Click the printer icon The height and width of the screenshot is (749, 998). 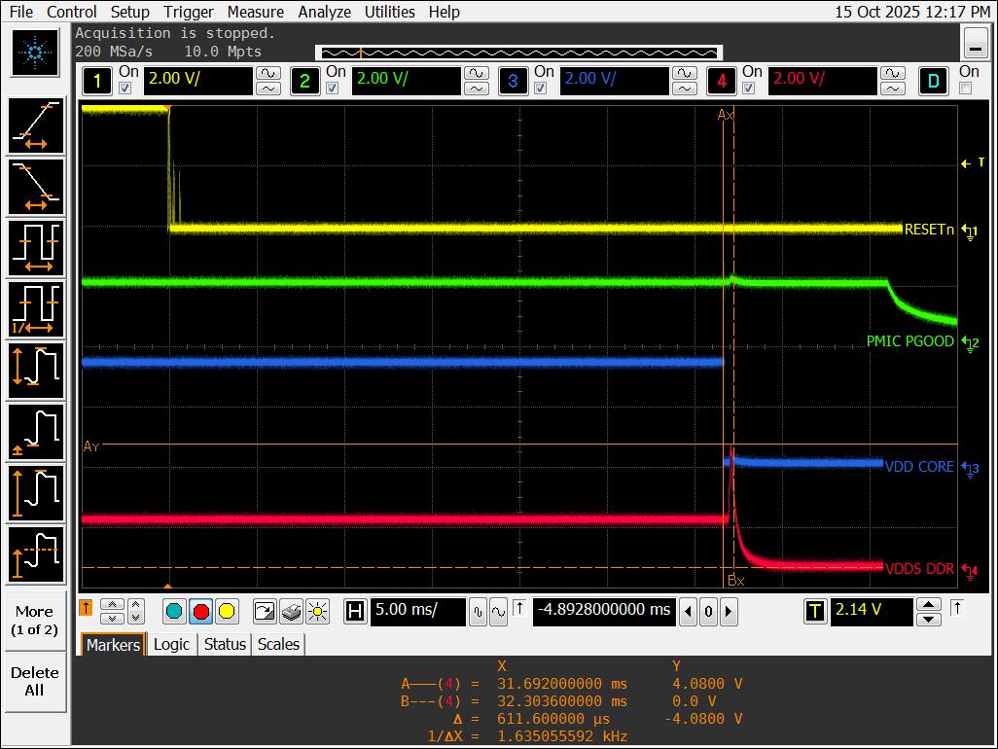291,612
